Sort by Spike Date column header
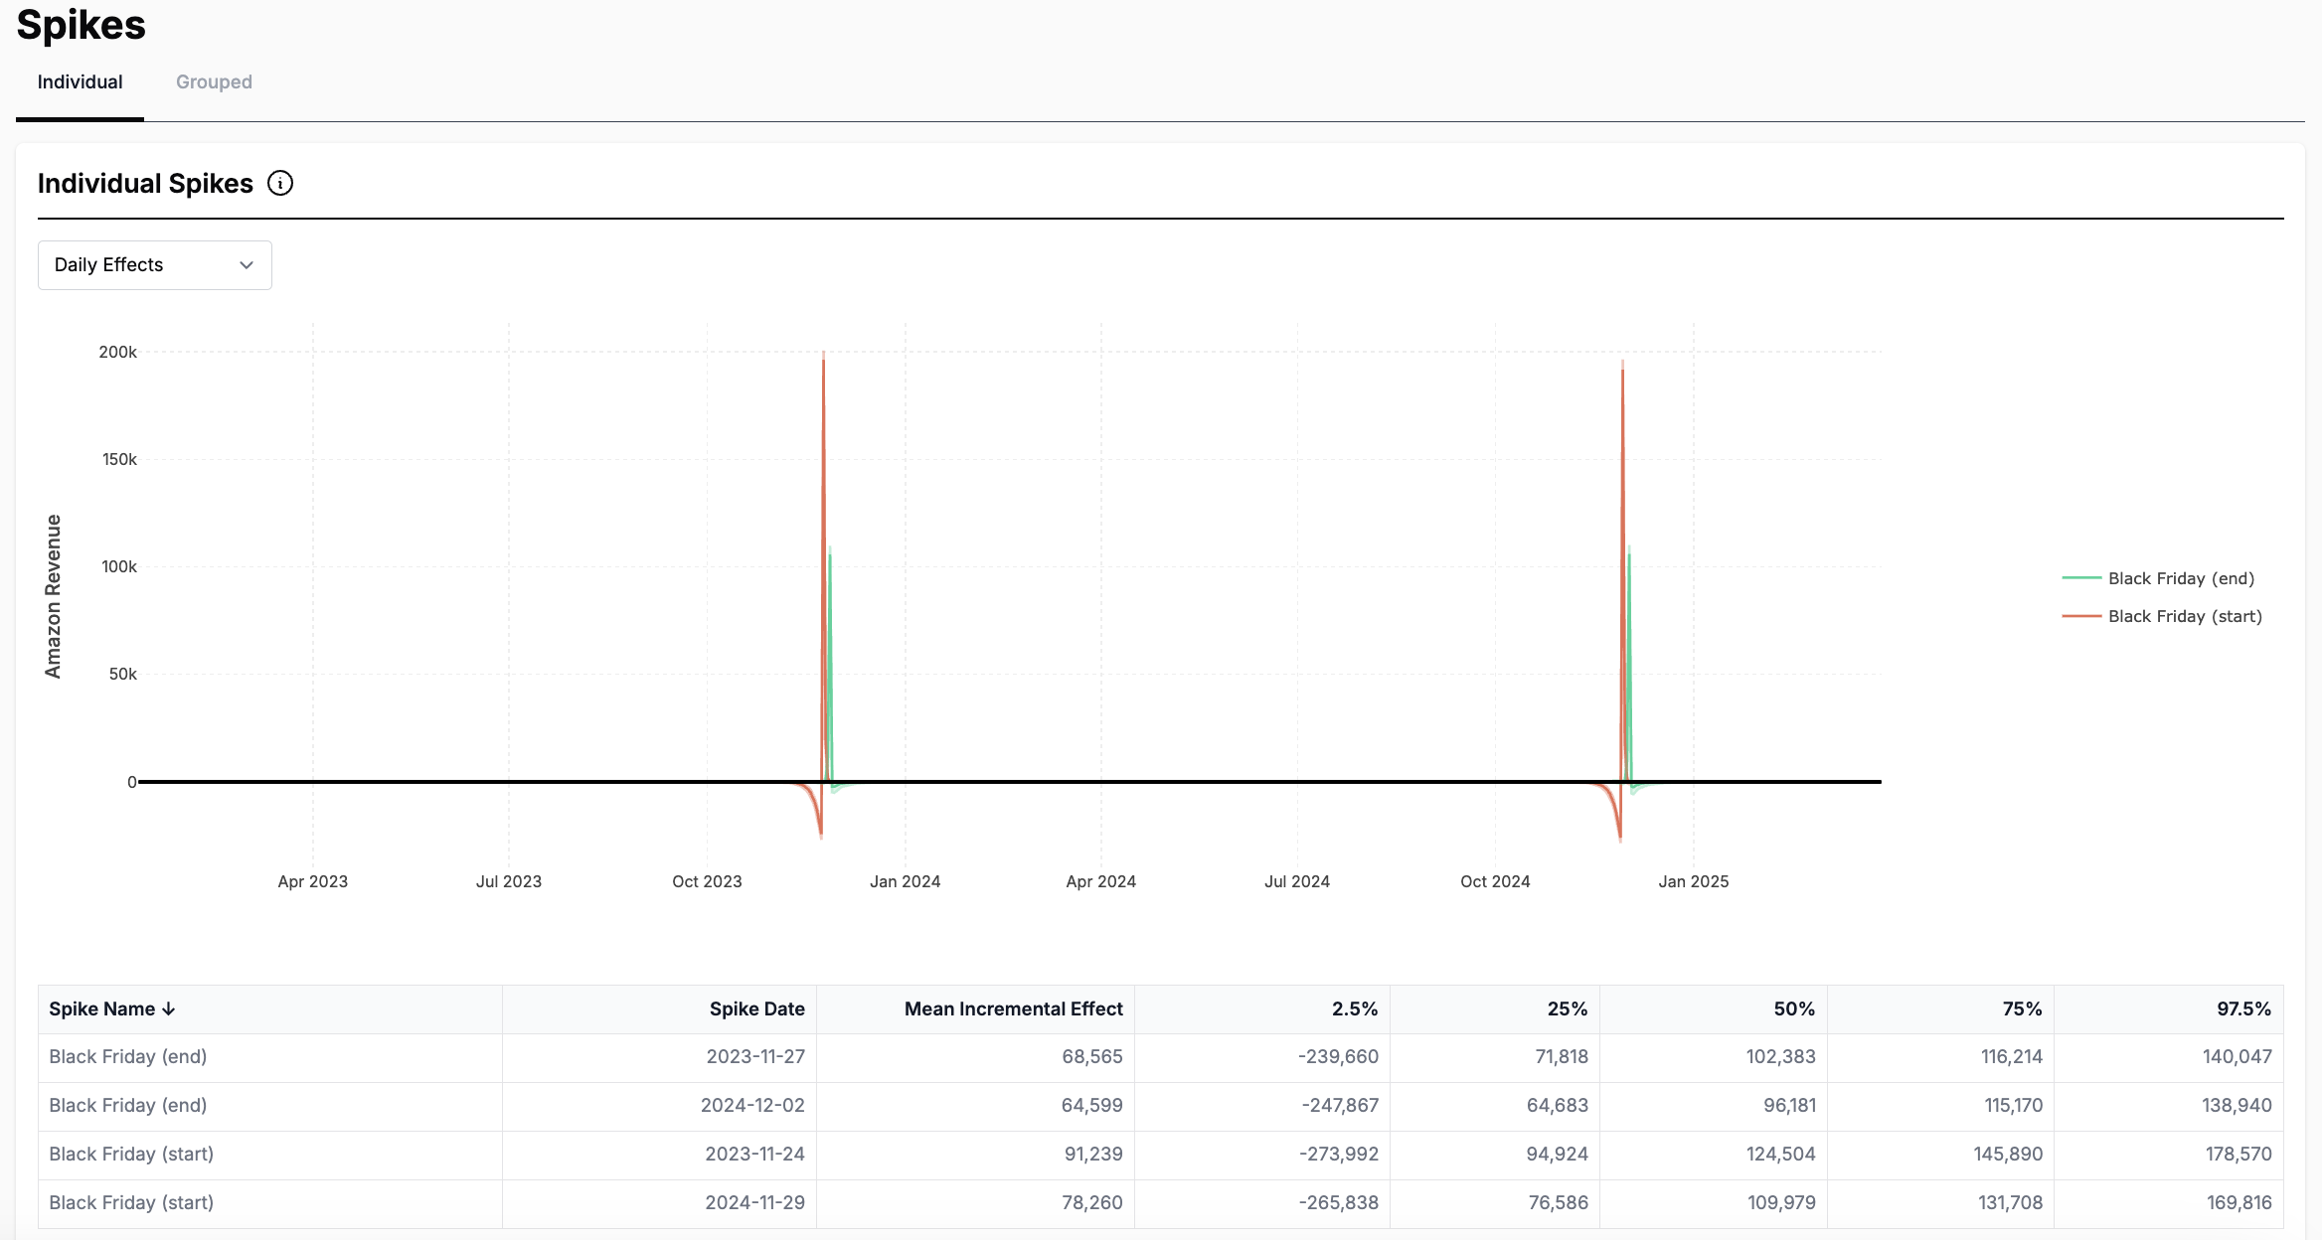 point(756,1009)
